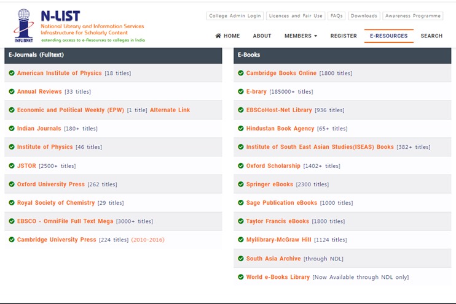Viewport: 456px width, 304px height.
Task: Click green check icon beside E-brary
Action: click(x=241, y=91)
